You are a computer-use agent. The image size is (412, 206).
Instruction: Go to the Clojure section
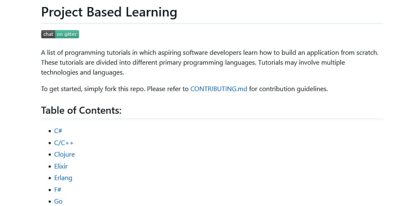coord(64,154)
